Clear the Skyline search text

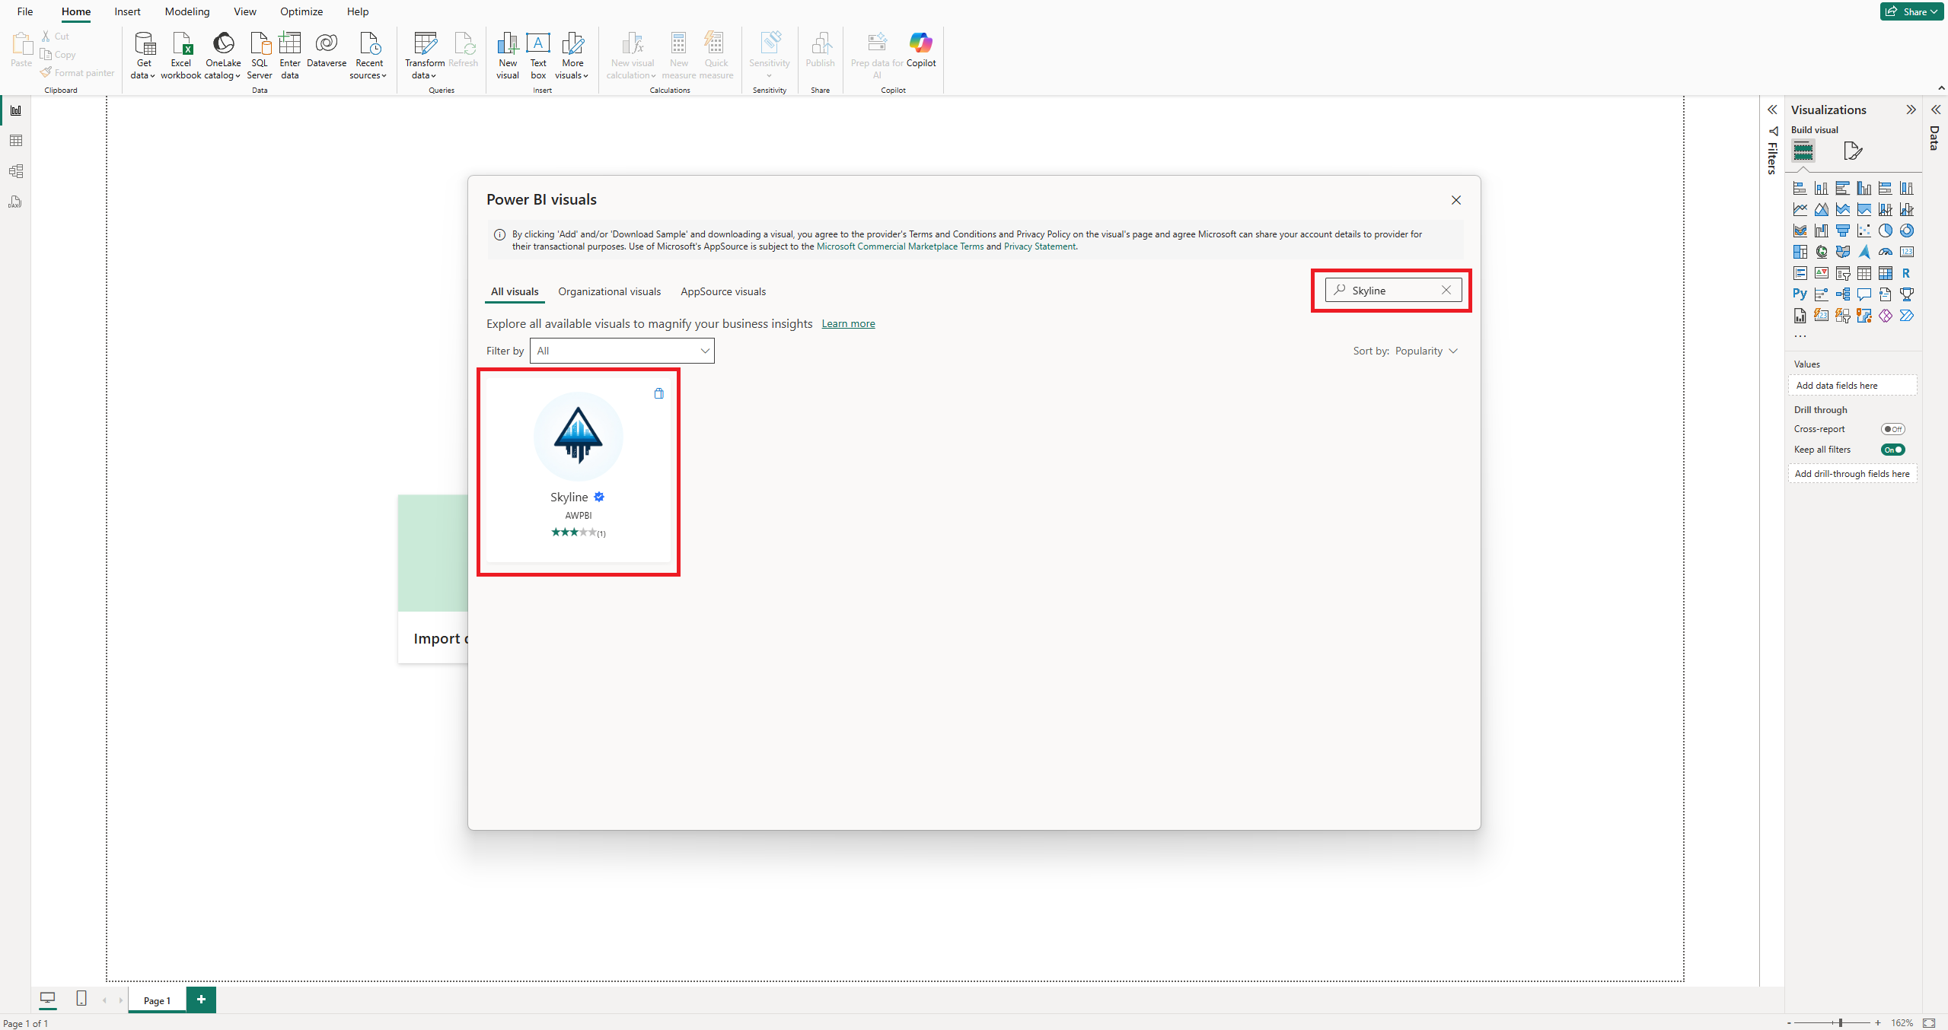coord(1446,290)
